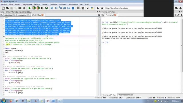This screenshot has width=183, height=103.
Task: Open the Terminales menu
Action: coord(53,4)
